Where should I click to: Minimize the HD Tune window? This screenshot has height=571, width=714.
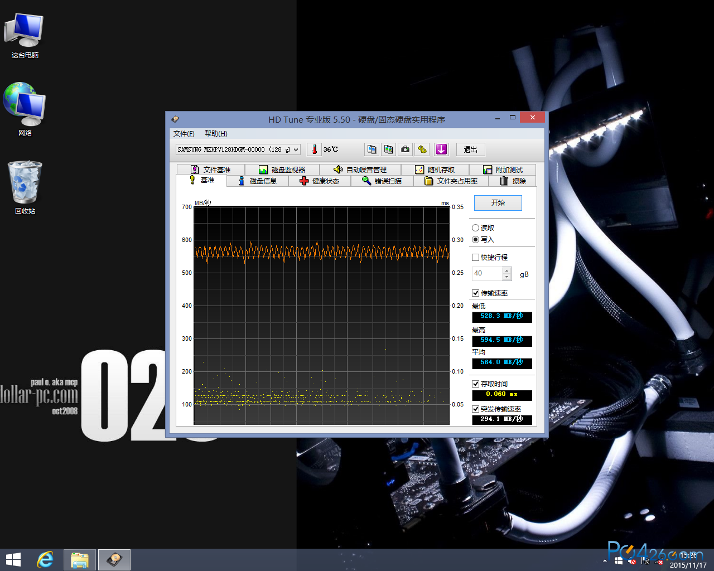[498, 118]
